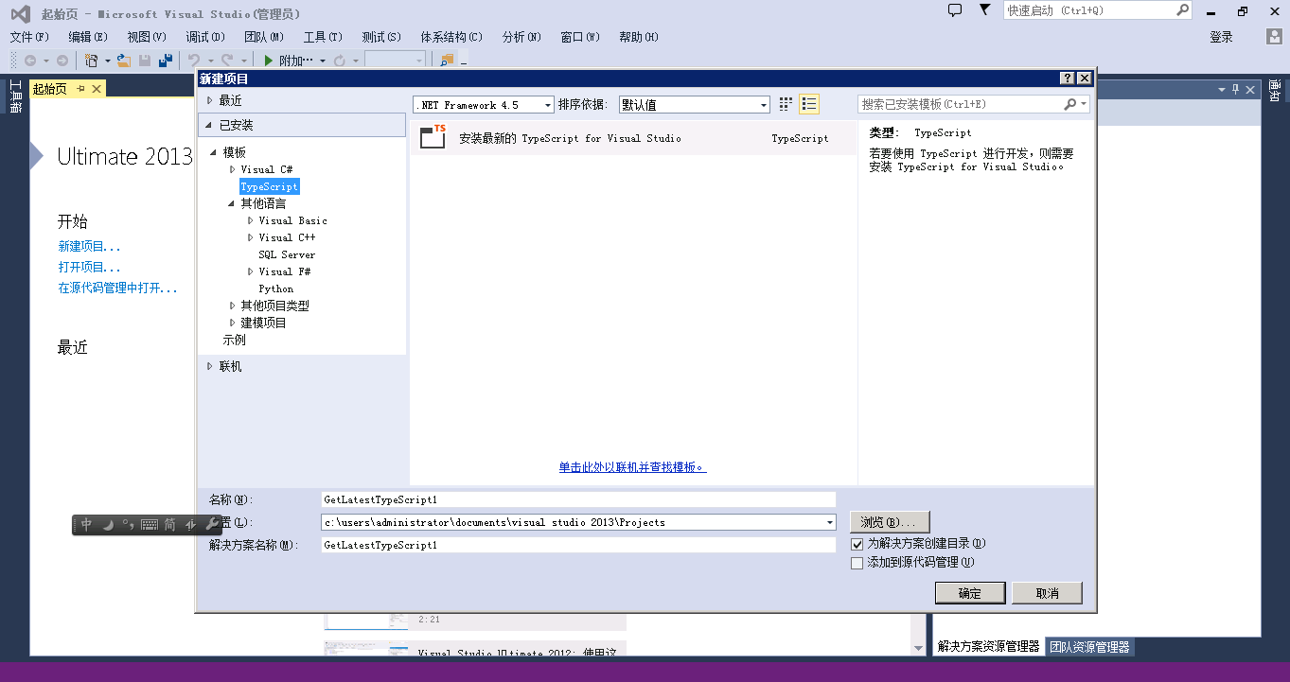Click the notifications flag icon
The width and height of the screenshot is (1290, 682).
tap(984, 10)
